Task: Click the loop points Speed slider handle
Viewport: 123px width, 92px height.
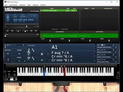Action: 109,40
